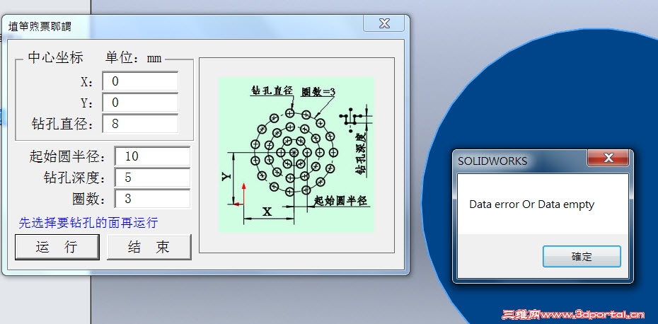658x324 pixels.
Task: Click the 起始圆半径: label
Action: tap(68, 156)
